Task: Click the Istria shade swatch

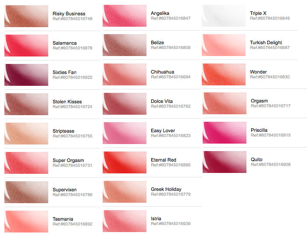Action: click(125, 221)
